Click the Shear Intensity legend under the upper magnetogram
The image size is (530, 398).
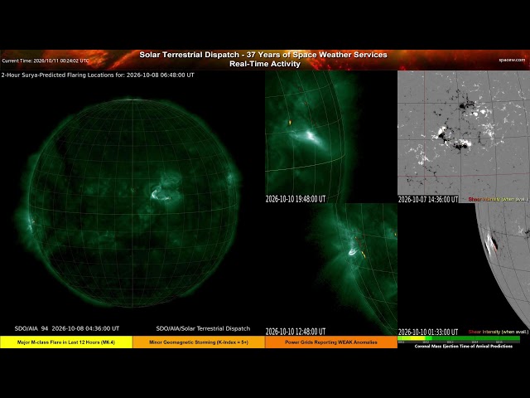point(499,199)
